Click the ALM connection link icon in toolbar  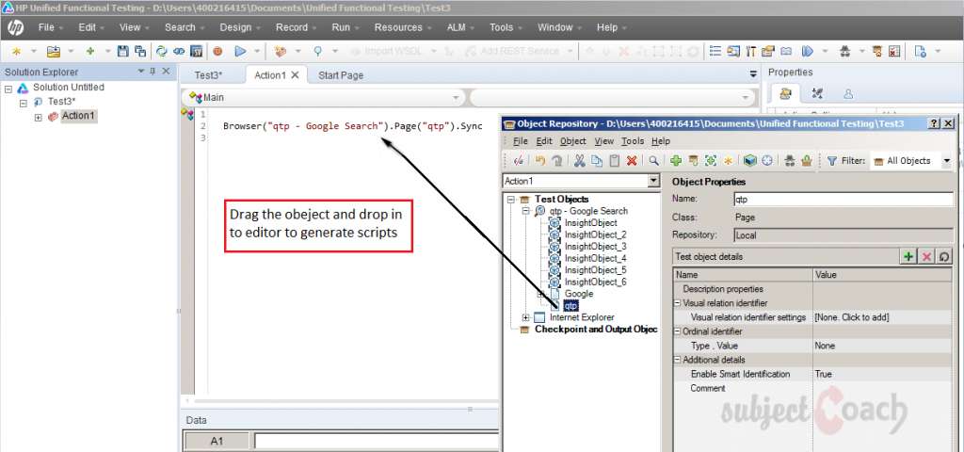point(179,51)
